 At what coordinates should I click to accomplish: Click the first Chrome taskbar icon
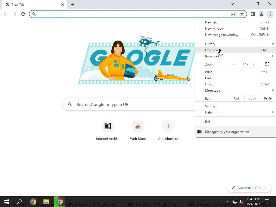tap(33, 202)
